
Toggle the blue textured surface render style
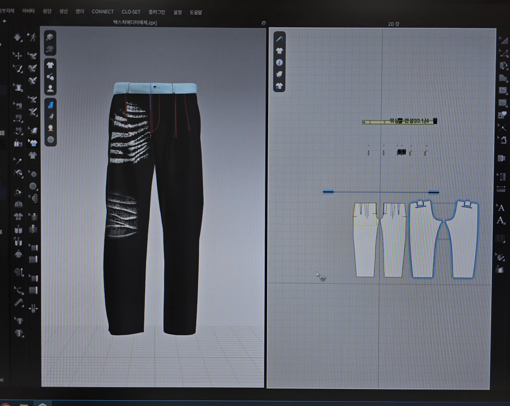coord(50,105)
